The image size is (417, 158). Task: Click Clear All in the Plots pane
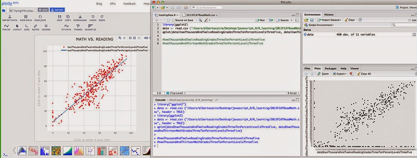coord(364,74)
